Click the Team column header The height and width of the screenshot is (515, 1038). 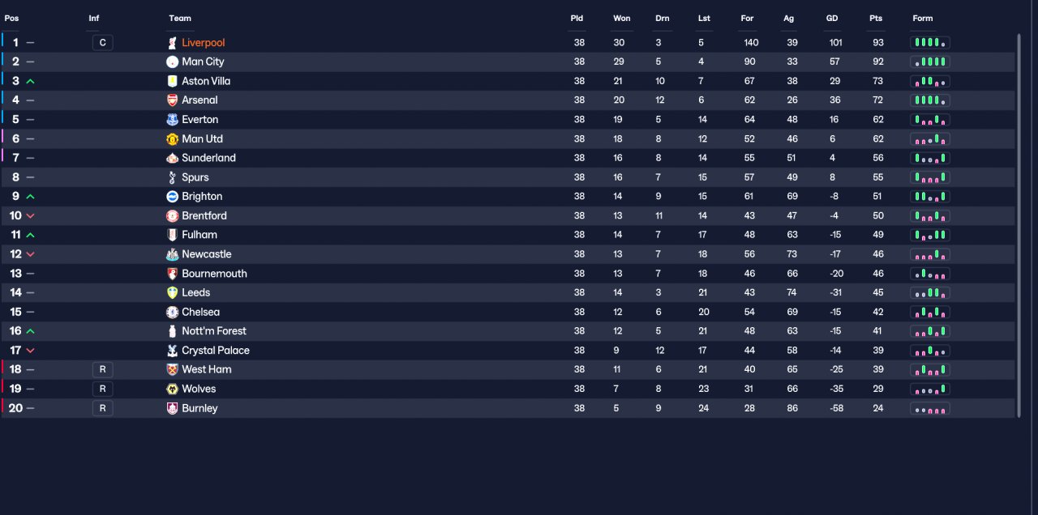click(180, 18)
